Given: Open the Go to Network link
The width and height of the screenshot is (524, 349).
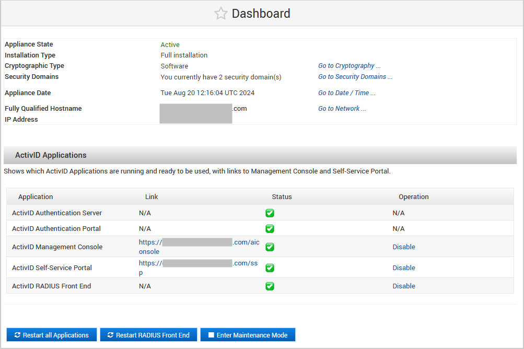Looking at the screenshot, I should point(342,109).
